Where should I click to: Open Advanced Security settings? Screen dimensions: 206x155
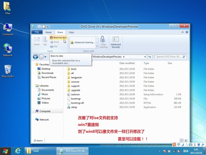(x=116, y=42)
